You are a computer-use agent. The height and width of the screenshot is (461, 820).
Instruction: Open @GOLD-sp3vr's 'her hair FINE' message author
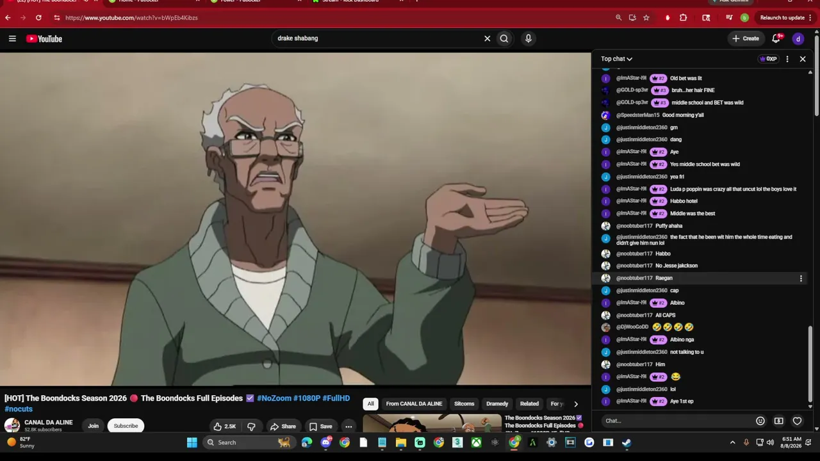(632, 90)
